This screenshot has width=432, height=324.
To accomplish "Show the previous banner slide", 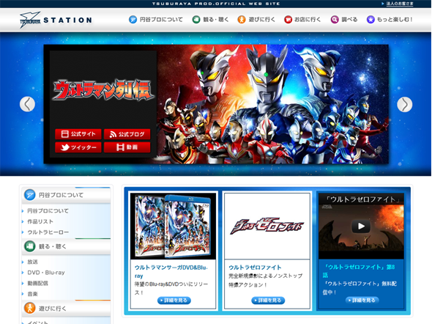I will point(27,104).
